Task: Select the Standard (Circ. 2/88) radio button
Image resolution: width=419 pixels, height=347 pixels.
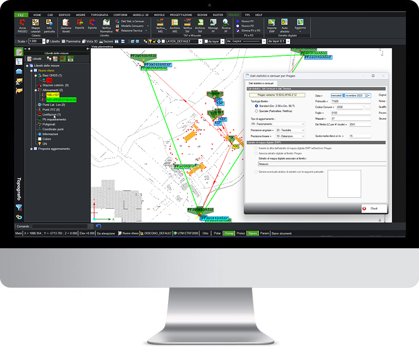Action: coord(256,106)
